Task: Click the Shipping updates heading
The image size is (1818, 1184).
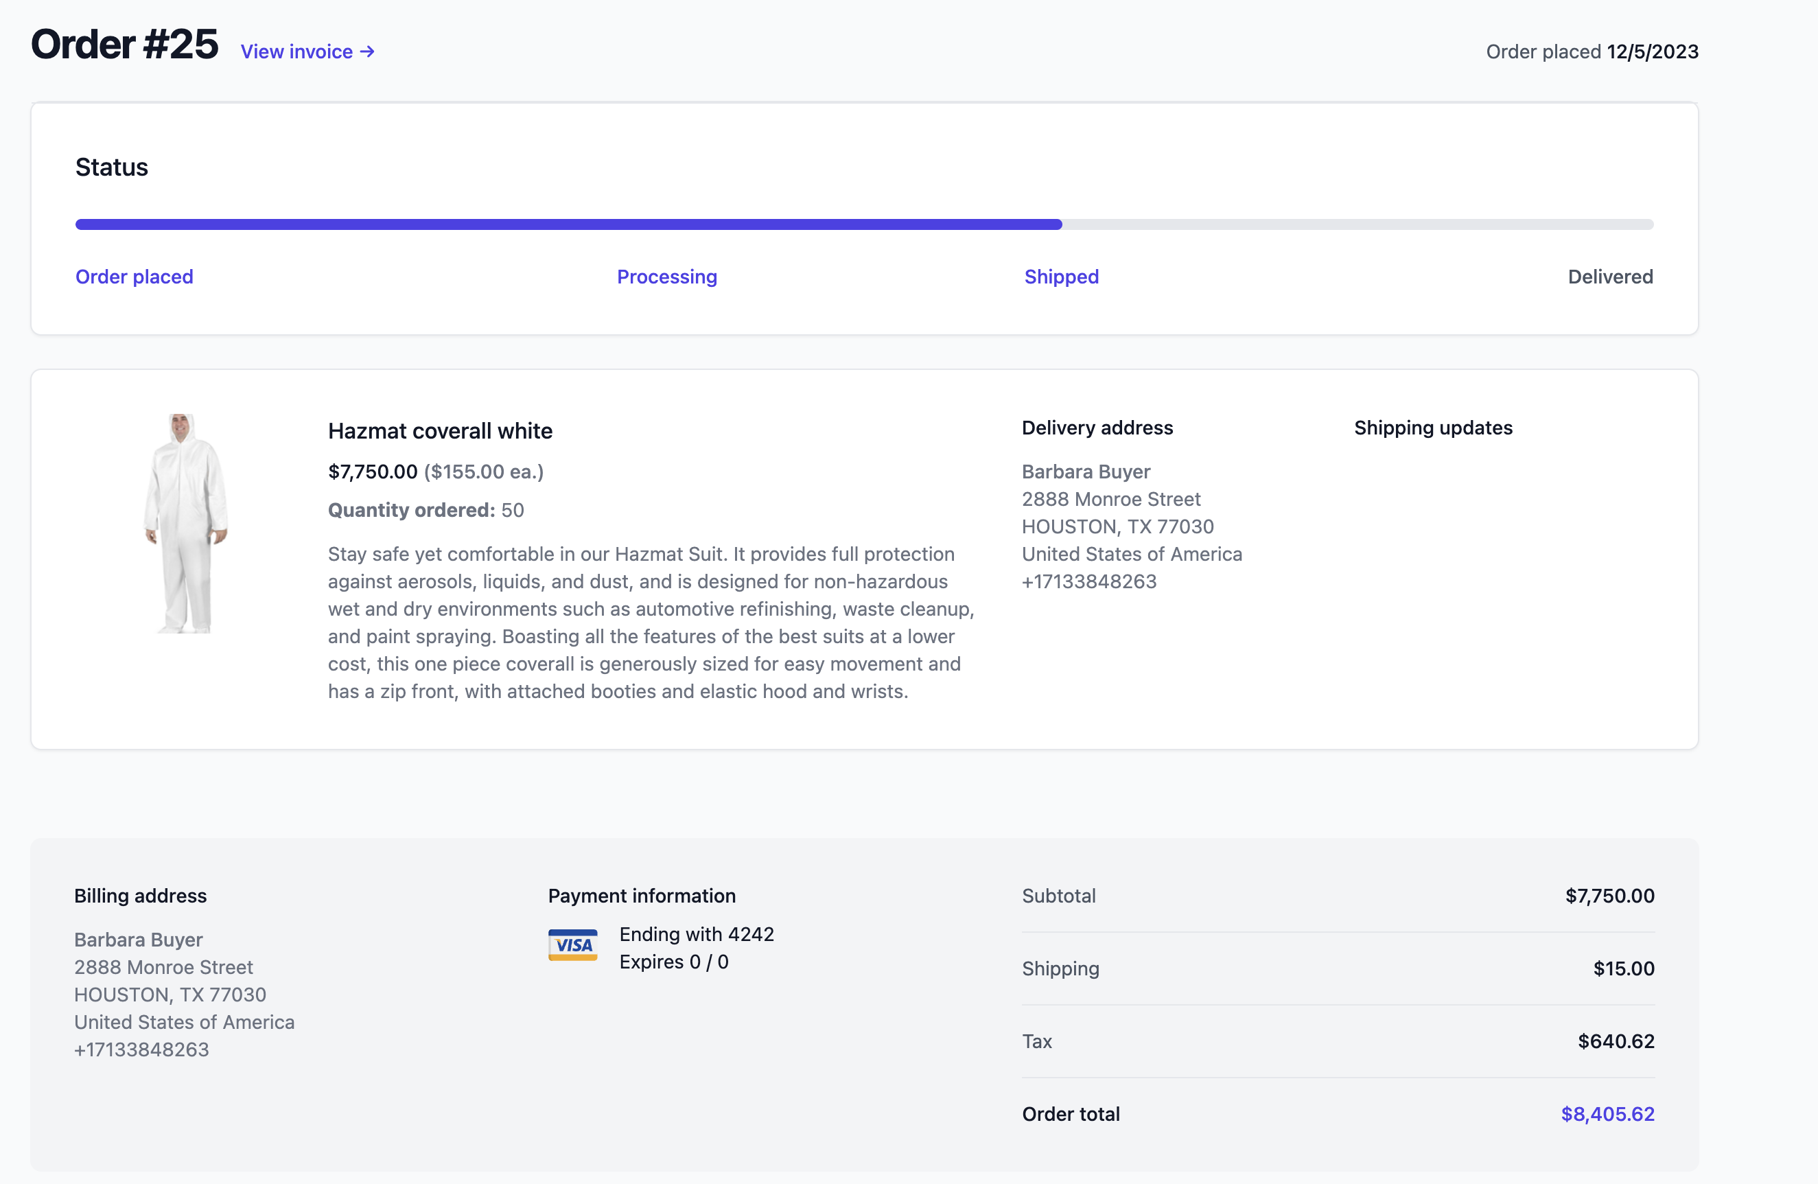Action: (1433, 428)
